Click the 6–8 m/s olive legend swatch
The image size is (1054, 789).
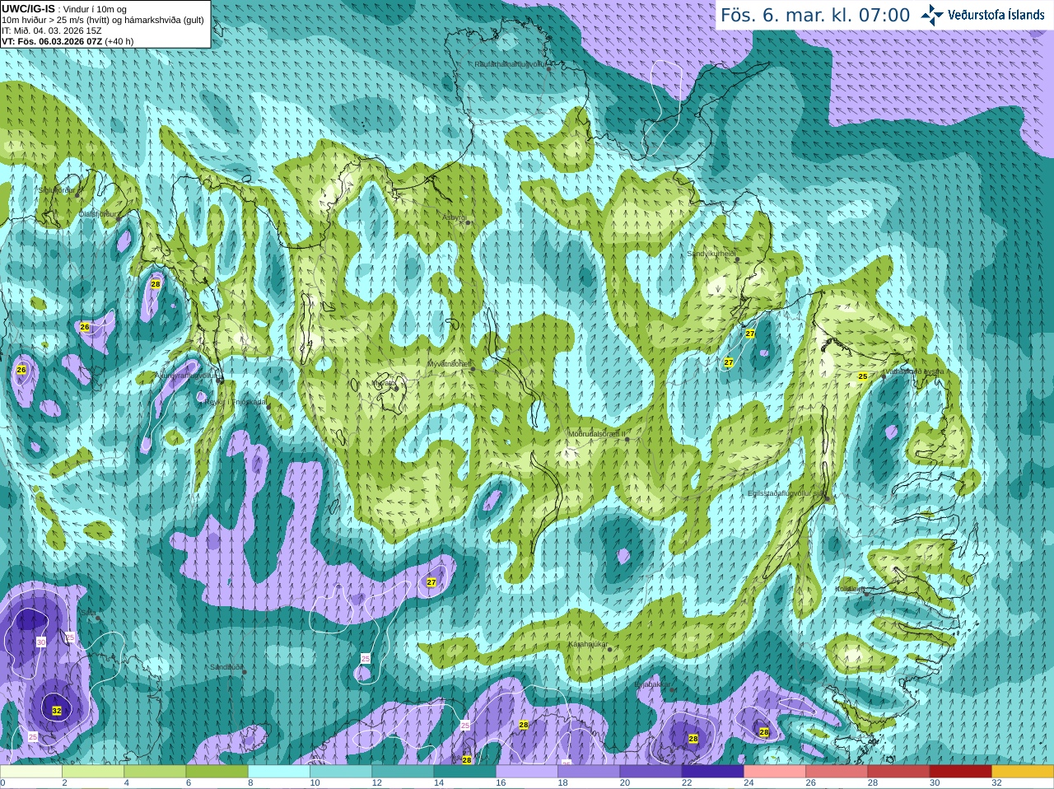217,772
